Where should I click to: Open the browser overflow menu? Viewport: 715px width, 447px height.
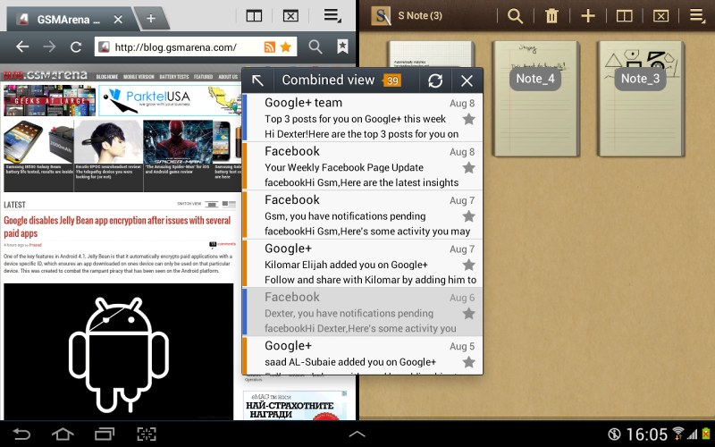(332, 16)
